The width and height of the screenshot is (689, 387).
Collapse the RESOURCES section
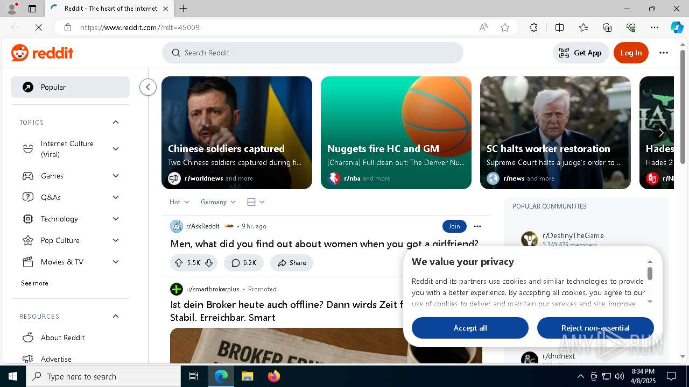click(116, 316)
